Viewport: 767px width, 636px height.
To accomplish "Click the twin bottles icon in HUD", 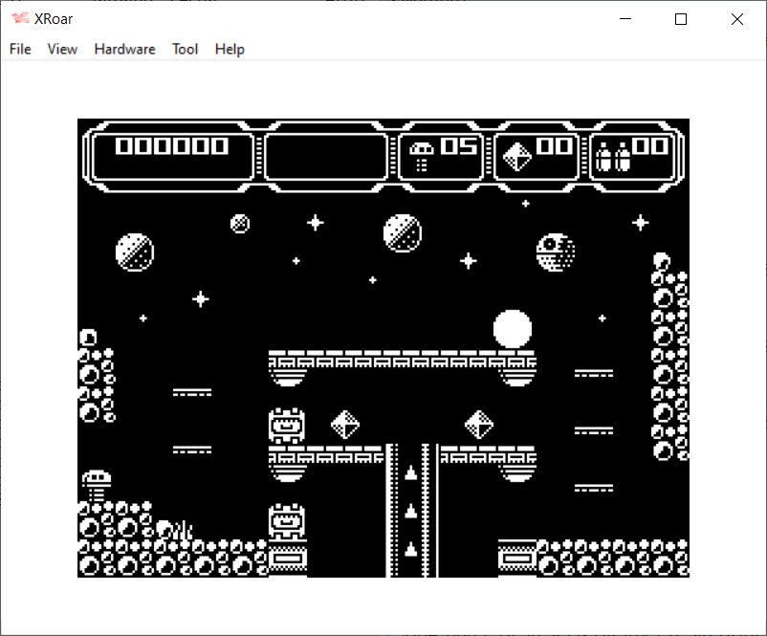I will (x=612, y=155).
